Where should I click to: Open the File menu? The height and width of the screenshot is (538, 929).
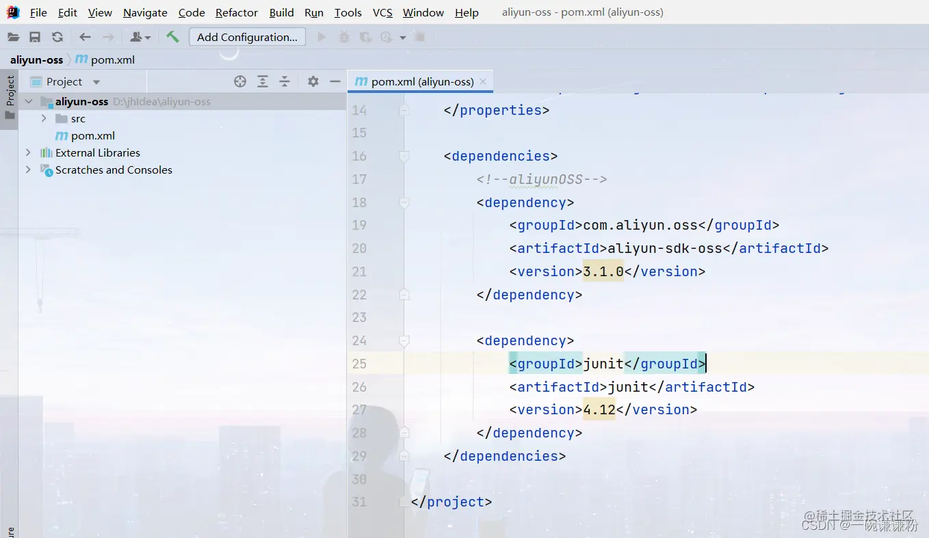[38, 13]
